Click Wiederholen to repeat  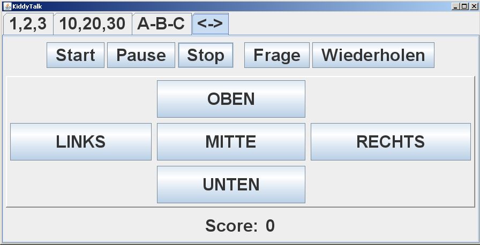coord(373,55)
